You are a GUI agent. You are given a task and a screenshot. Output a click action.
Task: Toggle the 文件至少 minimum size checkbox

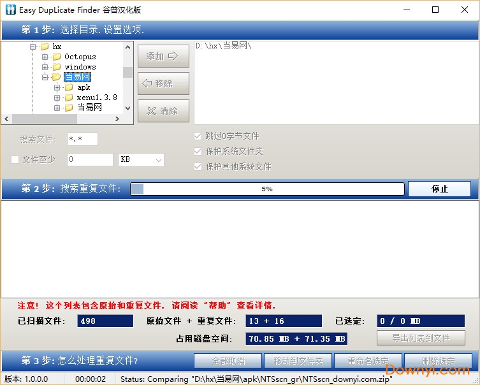click(15, 159)
